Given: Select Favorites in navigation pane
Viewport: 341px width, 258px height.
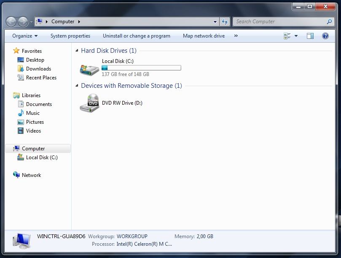Looking at the screenshot, I should click(x=32, y=51).
